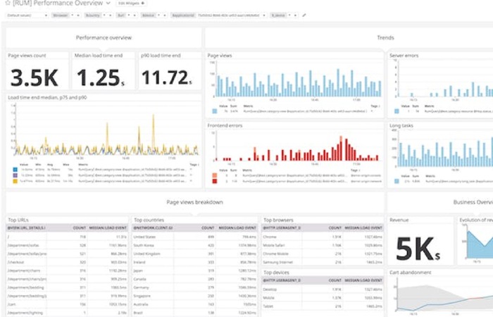493x317 pixels.
Task: Sort Top URLs table by COUNT column
Action: tap(79, 228)
